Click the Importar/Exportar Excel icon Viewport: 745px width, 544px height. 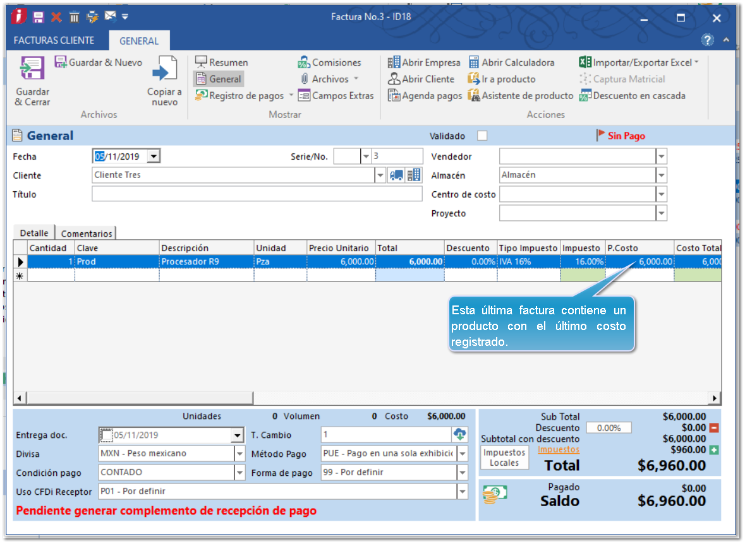pyautogui.click(x=584, y=62)
